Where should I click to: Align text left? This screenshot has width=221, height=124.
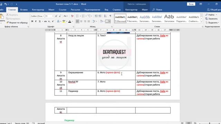tap(77, 21)
